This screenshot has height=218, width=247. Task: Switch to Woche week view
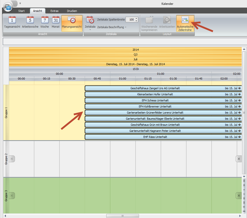[x=45, y=22]
